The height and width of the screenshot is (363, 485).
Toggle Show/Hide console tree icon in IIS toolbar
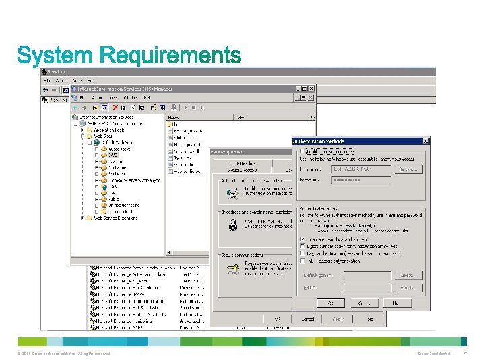click(x=104, y=108)
